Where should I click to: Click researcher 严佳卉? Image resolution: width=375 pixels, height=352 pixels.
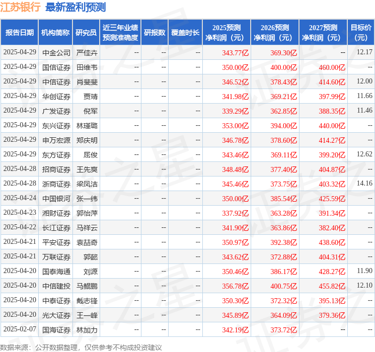click(87, 53)
